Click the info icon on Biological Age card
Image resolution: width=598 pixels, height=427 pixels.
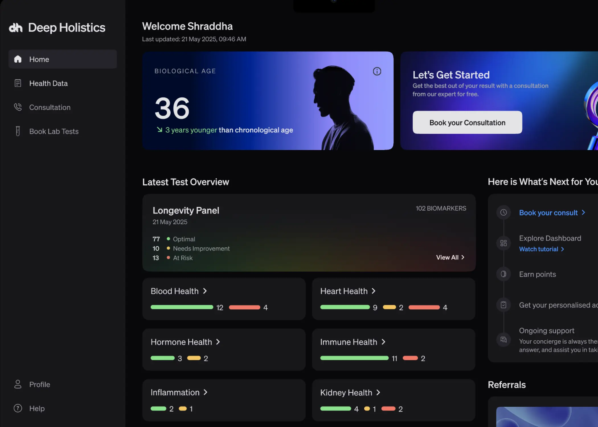377,71
